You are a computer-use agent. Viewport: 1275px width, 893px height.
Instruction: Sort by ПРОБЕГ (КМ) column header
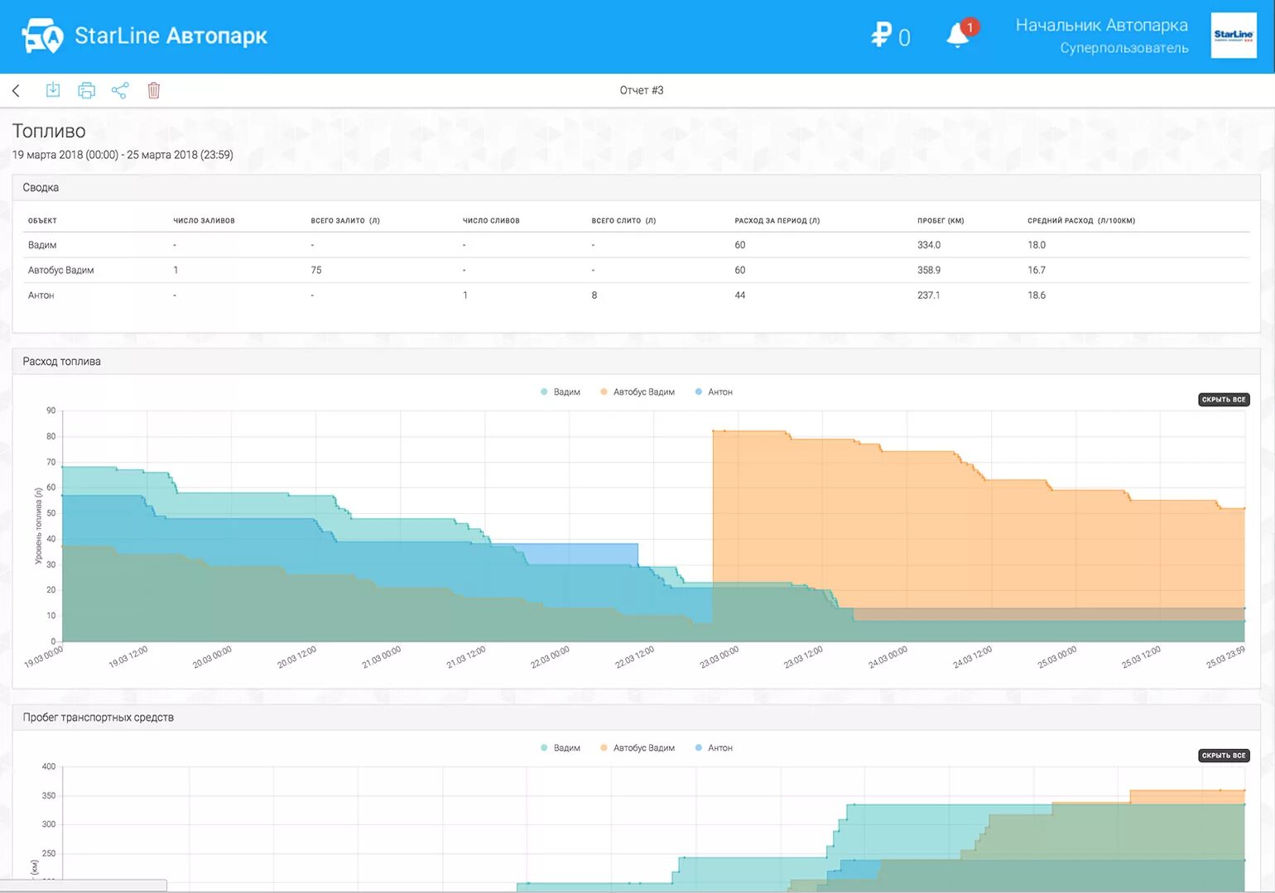tap(941, 221)
